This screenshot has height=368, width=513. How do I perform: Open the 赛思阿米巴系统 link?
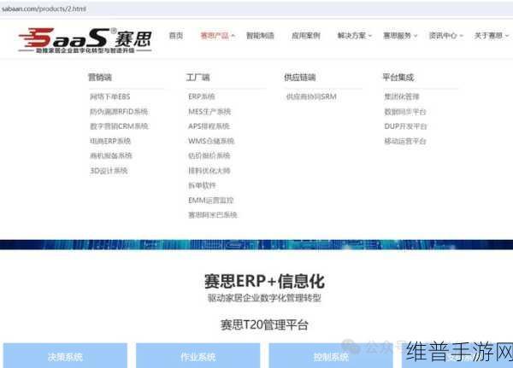(213, 215)
